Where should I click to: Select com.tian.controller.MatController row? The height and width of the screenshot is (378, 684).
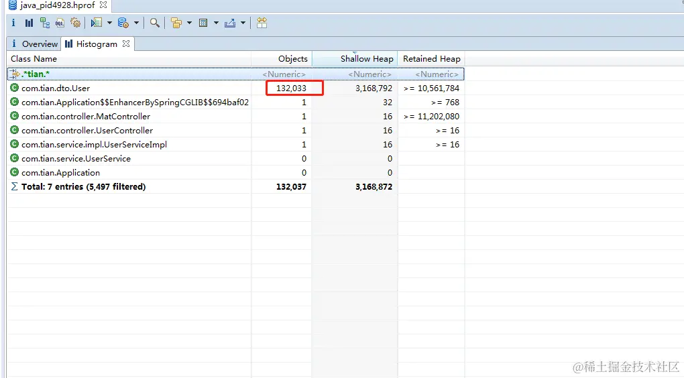tap(235, 117)
